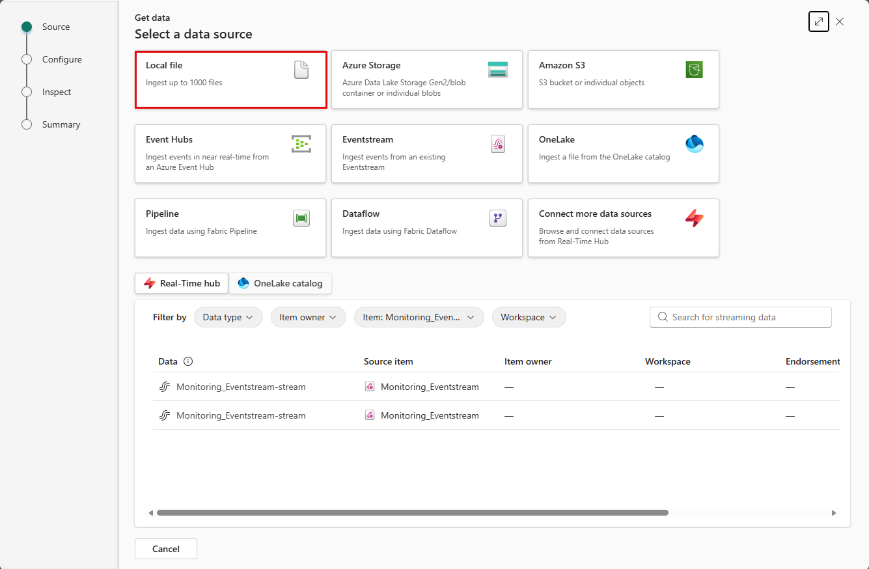Switch to the OneLake catalog tab
Screen dimensions: 869x569
280,283
